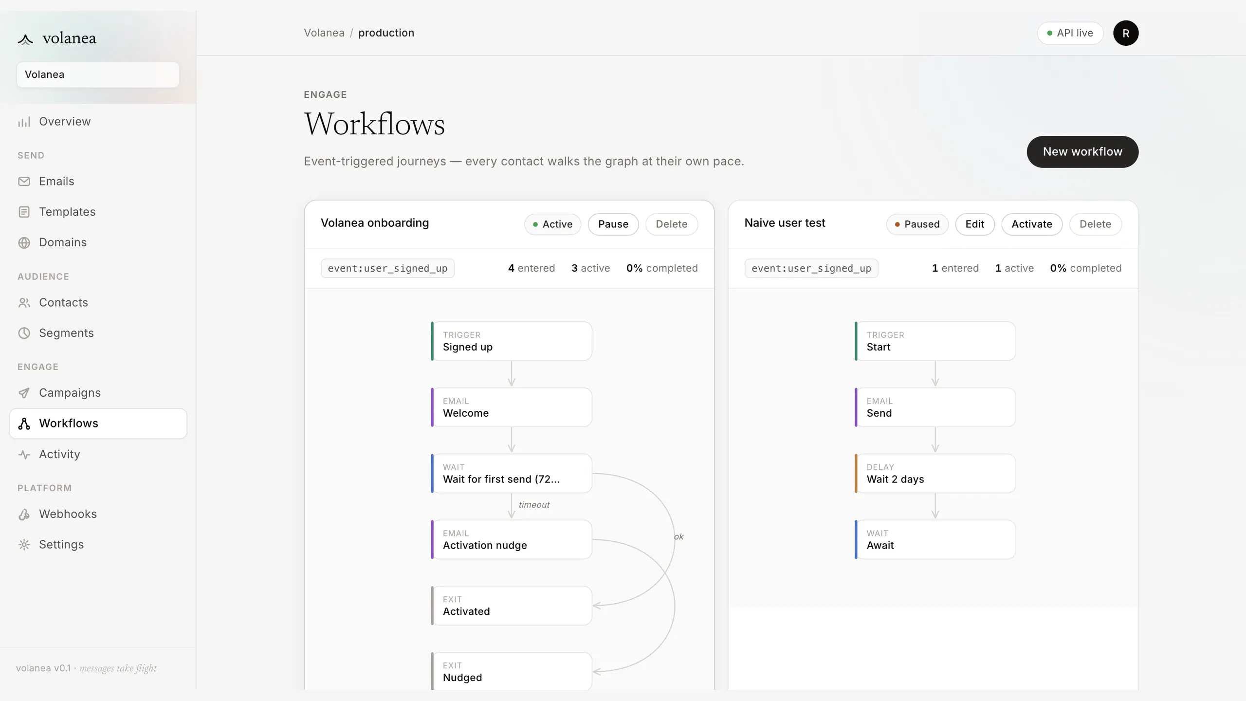Click the Overview bar chart icon
Screen dimensions: 1246x701
pos(24,122)
